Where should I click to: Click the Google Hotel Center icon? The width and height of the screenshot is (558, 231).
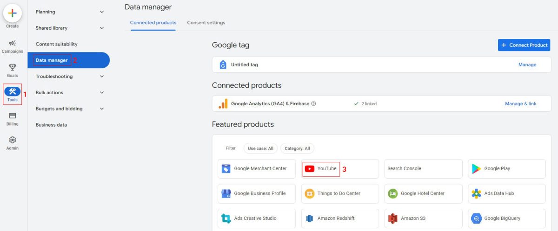(393, 193)
